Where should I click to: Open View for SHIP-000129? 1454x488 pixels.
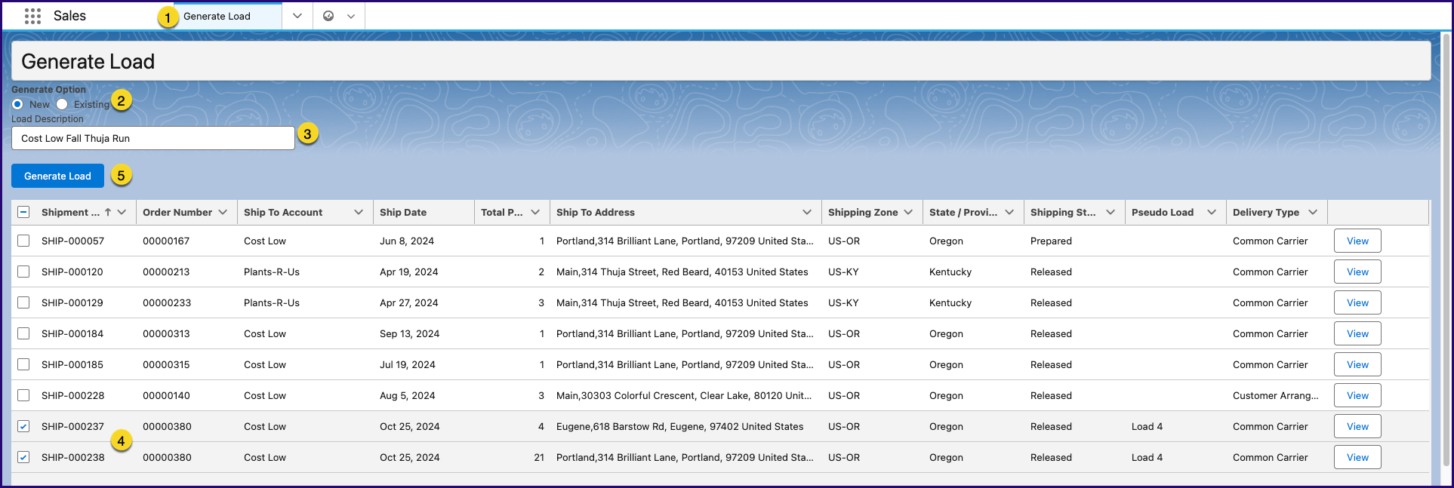1357,303
